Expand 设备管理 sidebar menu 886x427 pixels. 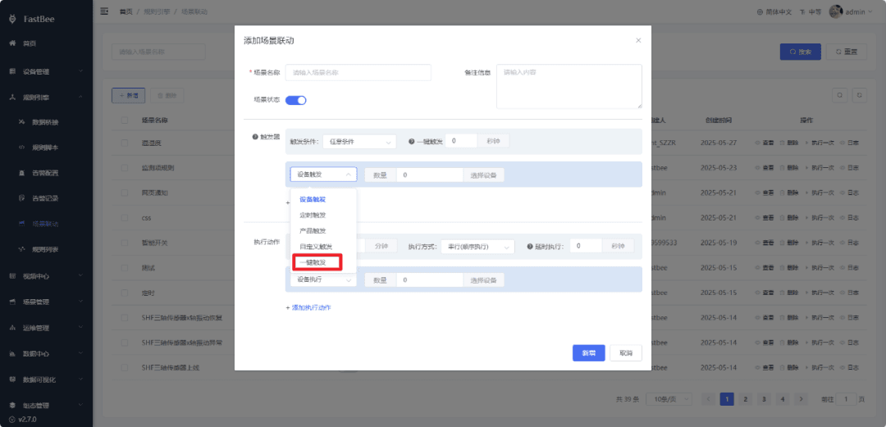(x=46, y=72)
